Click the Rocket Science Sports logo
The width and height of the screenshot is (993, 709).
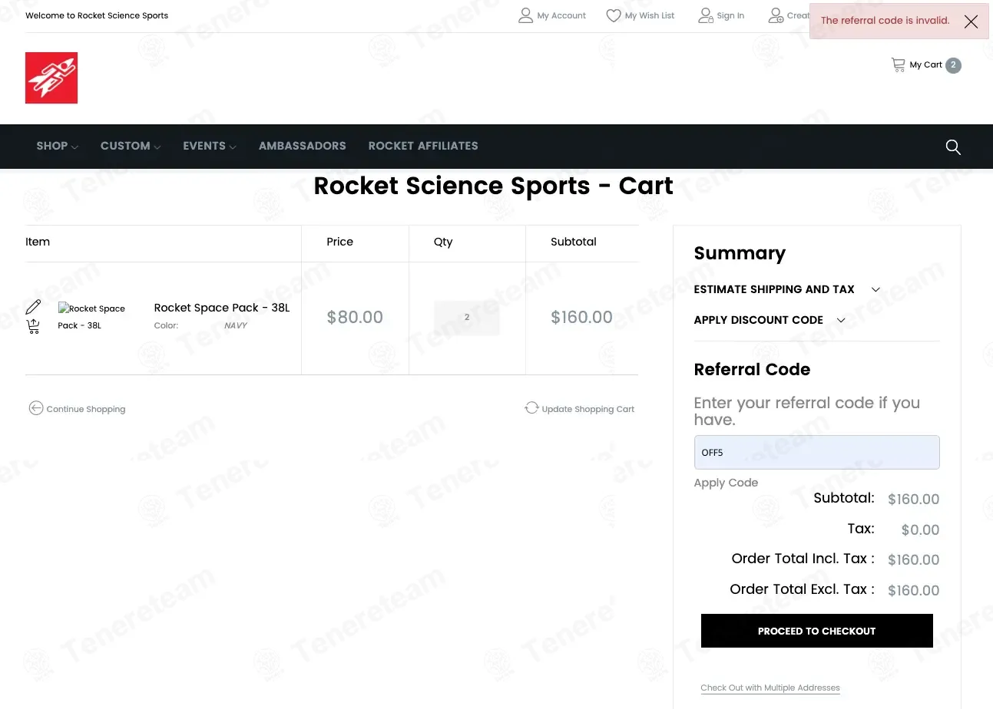click(x=51, y=77)
